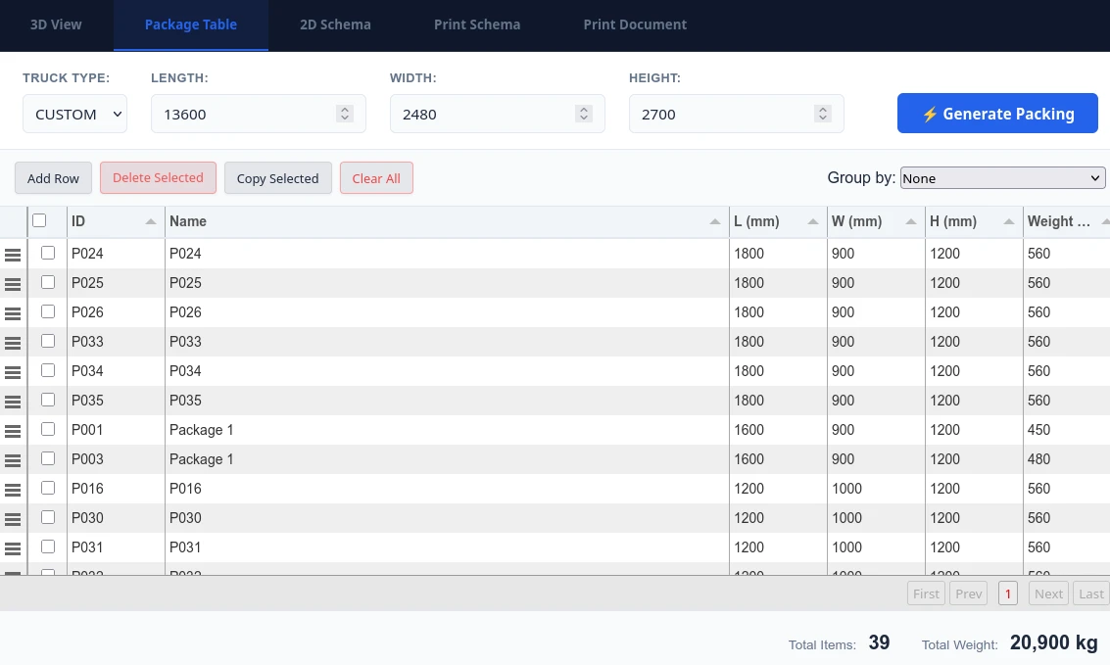Switch to the 3D View tab
The image size is (1110, 665).
click(x=56, y=24)
